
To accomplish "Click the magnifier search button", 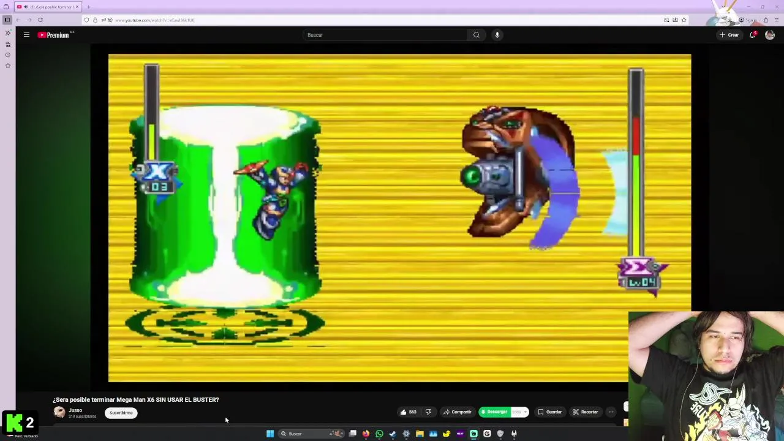I will click(476, 35).
